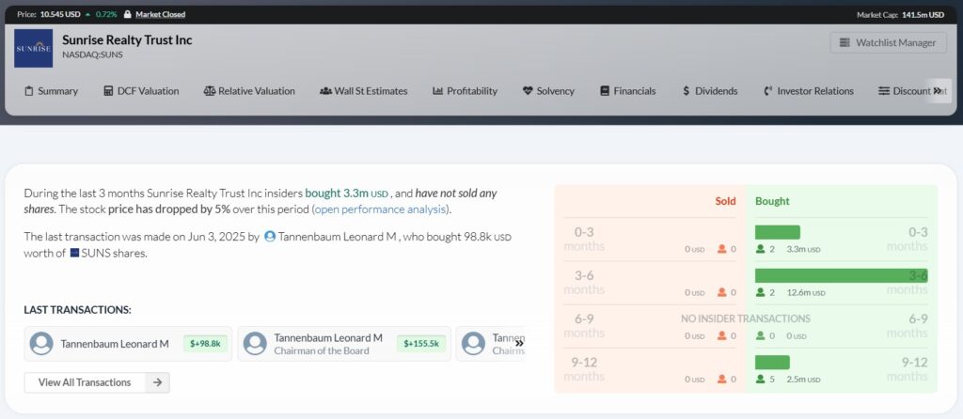Open the DCF Valuation tab

coord(141,91)
